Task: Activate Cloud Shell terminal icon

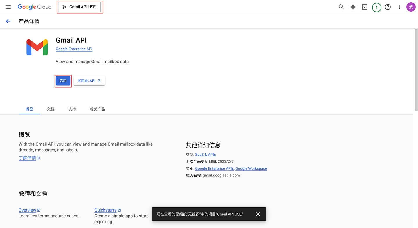Action: pos(365,7)
